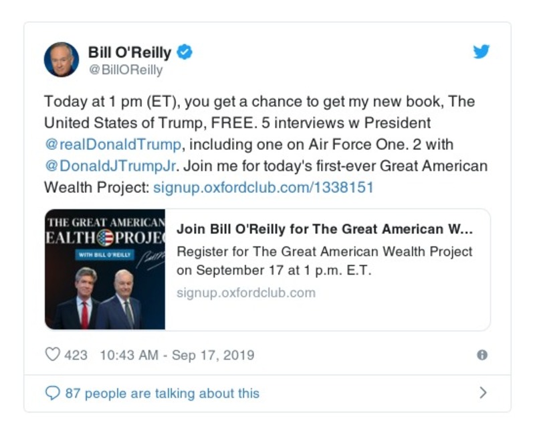Click the Bill O'Reilly display name
Viewport: 535px width, 438px height.
[x=130, y=52]
